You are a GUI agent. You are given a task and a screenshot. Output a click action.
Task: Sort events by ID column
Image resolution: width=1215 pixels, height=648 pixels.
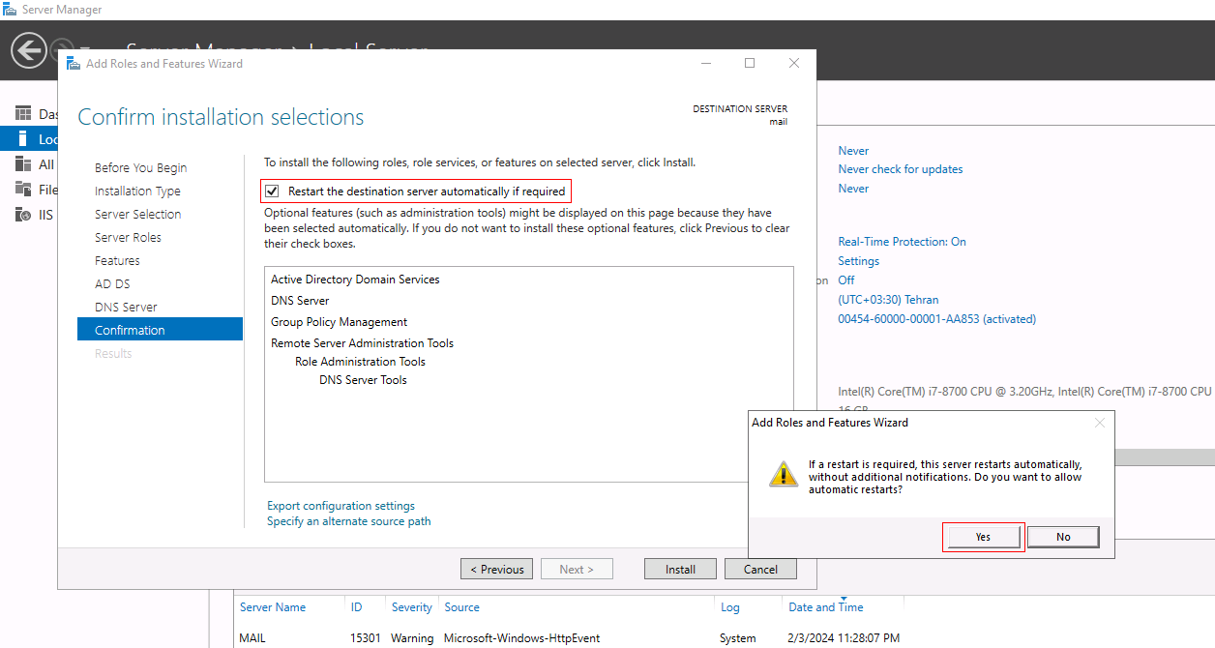click(x=357, y=607)
